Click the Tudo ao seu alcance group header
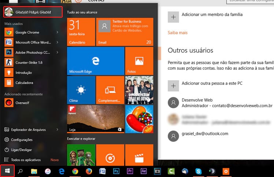Viewport: 274px width, 177px height. coord(82,12)
